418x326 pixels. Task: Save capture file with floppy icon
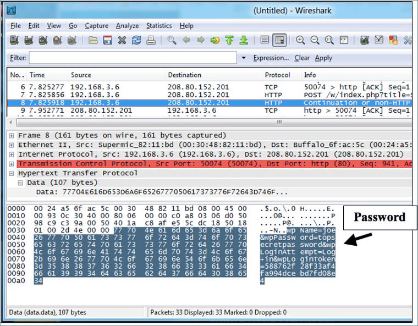click(107, 40)
